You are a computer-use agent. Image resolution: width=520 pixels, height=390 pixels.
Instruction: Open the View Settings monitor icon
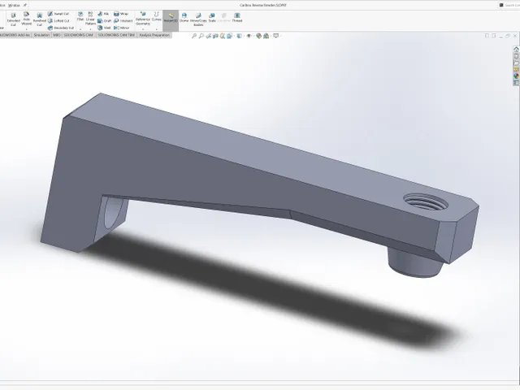[x=276, y=36]
